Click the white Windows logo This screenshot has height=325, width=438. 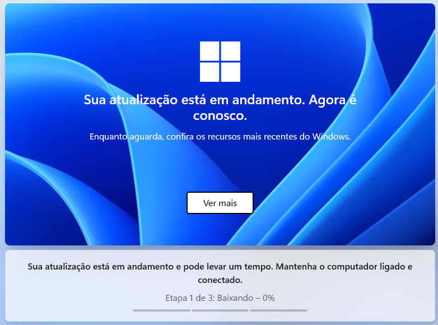click(220, 62)
